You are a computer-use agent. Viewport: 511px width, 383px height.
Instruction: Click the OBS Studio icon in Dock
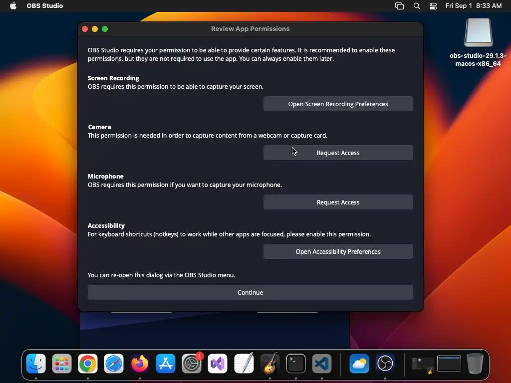tap(385, 364)
